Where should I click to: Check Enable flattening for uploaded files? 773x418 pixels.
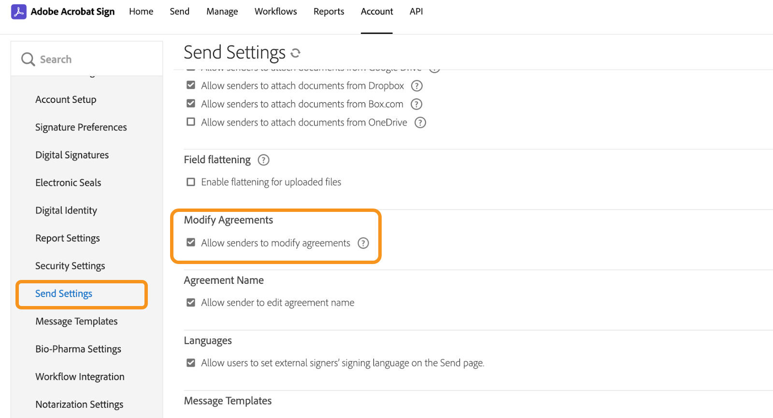pos(191,182)
